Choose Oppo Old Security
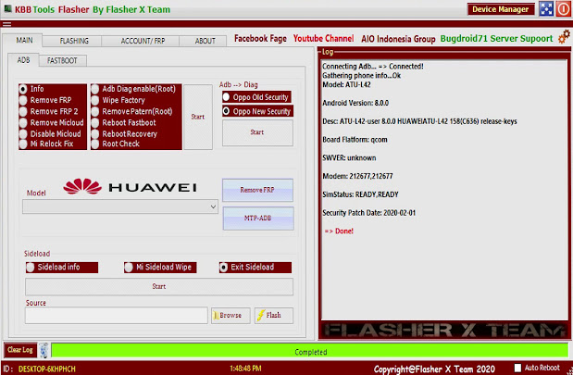This screenshot has height=375, width=573. click(x=256, y=97)
